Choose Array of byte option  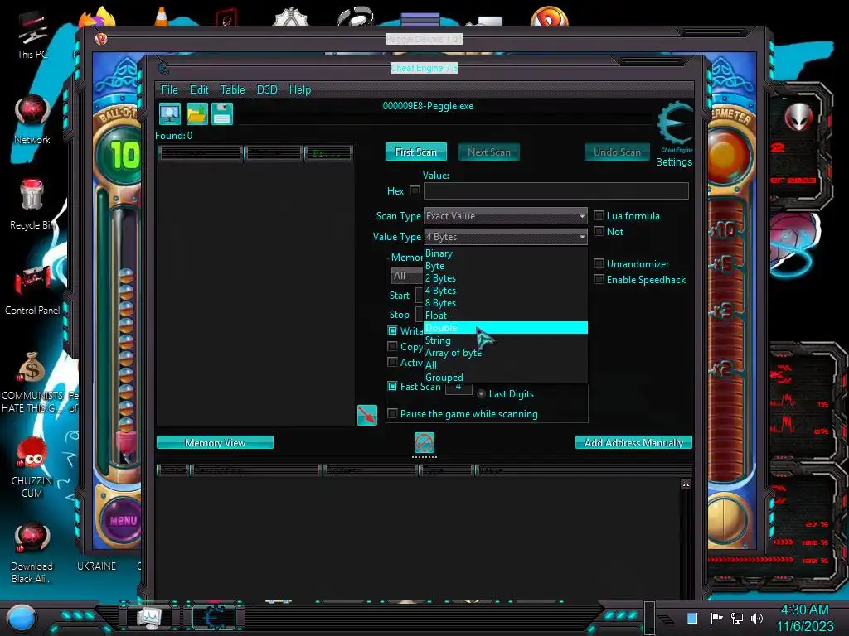505,353
